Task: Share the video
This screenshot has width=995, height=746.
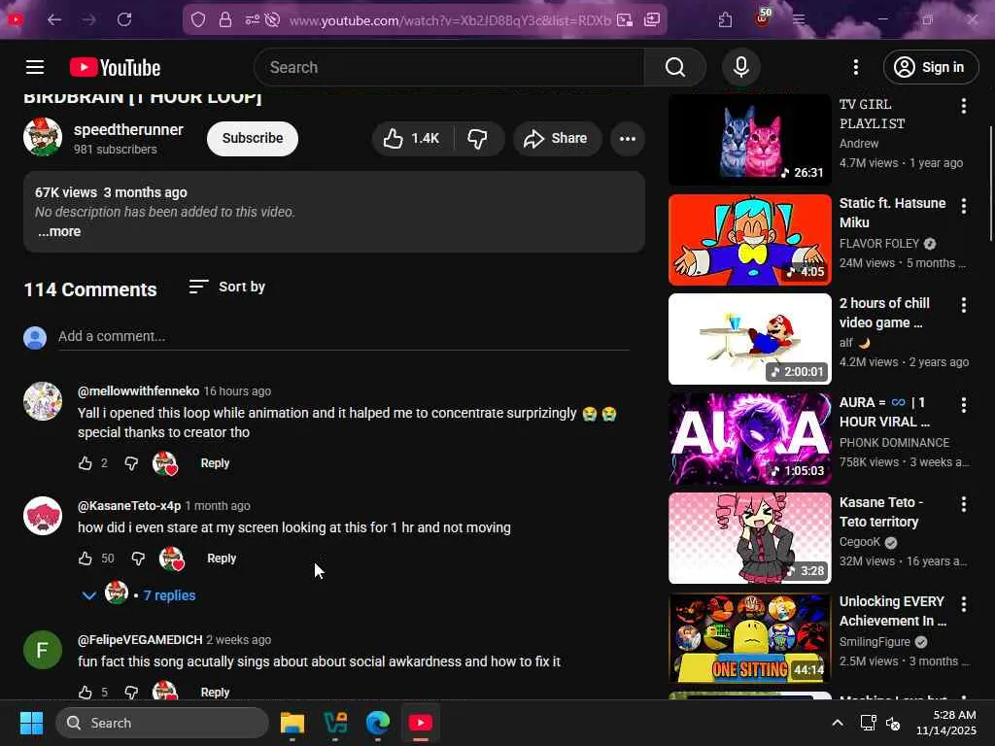Action: (x=557, y=138)
